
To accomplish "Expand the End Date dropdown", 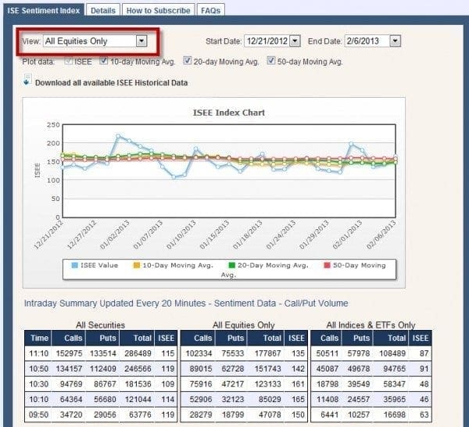I will [x=395, y=41].
